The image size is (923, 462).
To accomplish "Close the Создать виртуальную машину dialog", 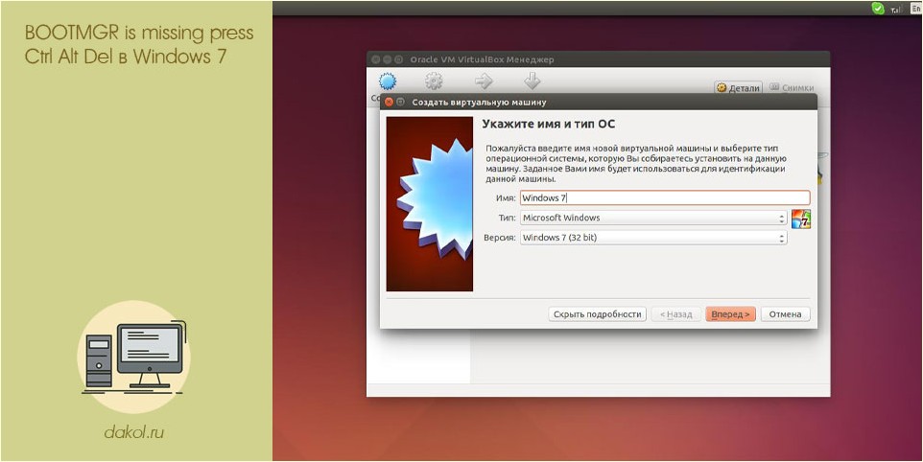I will pyautogui.click(x=389, y=103).
